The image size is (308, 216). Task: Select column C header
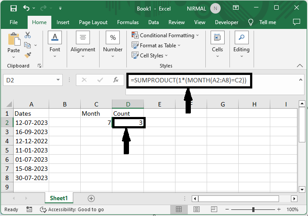(x=96, y=104)
